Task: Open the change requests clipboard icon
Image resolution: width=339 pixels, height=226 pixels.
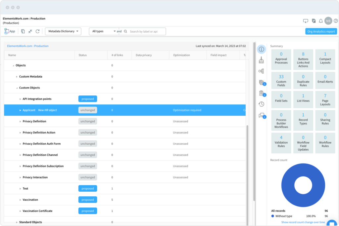Action: pyautogui.click(x=261, y=94)
